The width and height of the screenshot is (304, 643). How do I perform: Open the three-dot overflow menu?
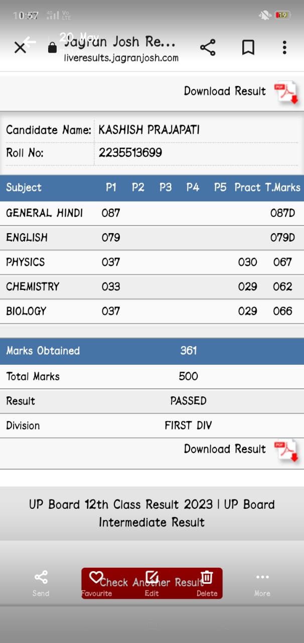pyautogui.click(x=284, y=48)
